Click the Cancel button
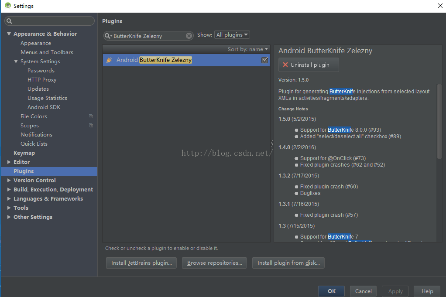Screen dimensions: 446x297 tap(363, 291)
